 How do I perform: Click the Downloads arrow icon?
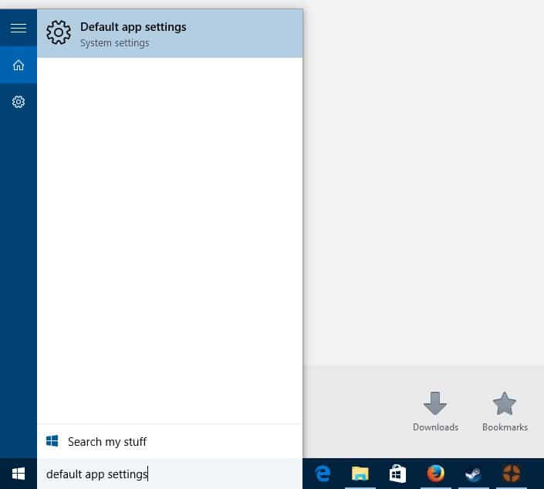point(435,403)
